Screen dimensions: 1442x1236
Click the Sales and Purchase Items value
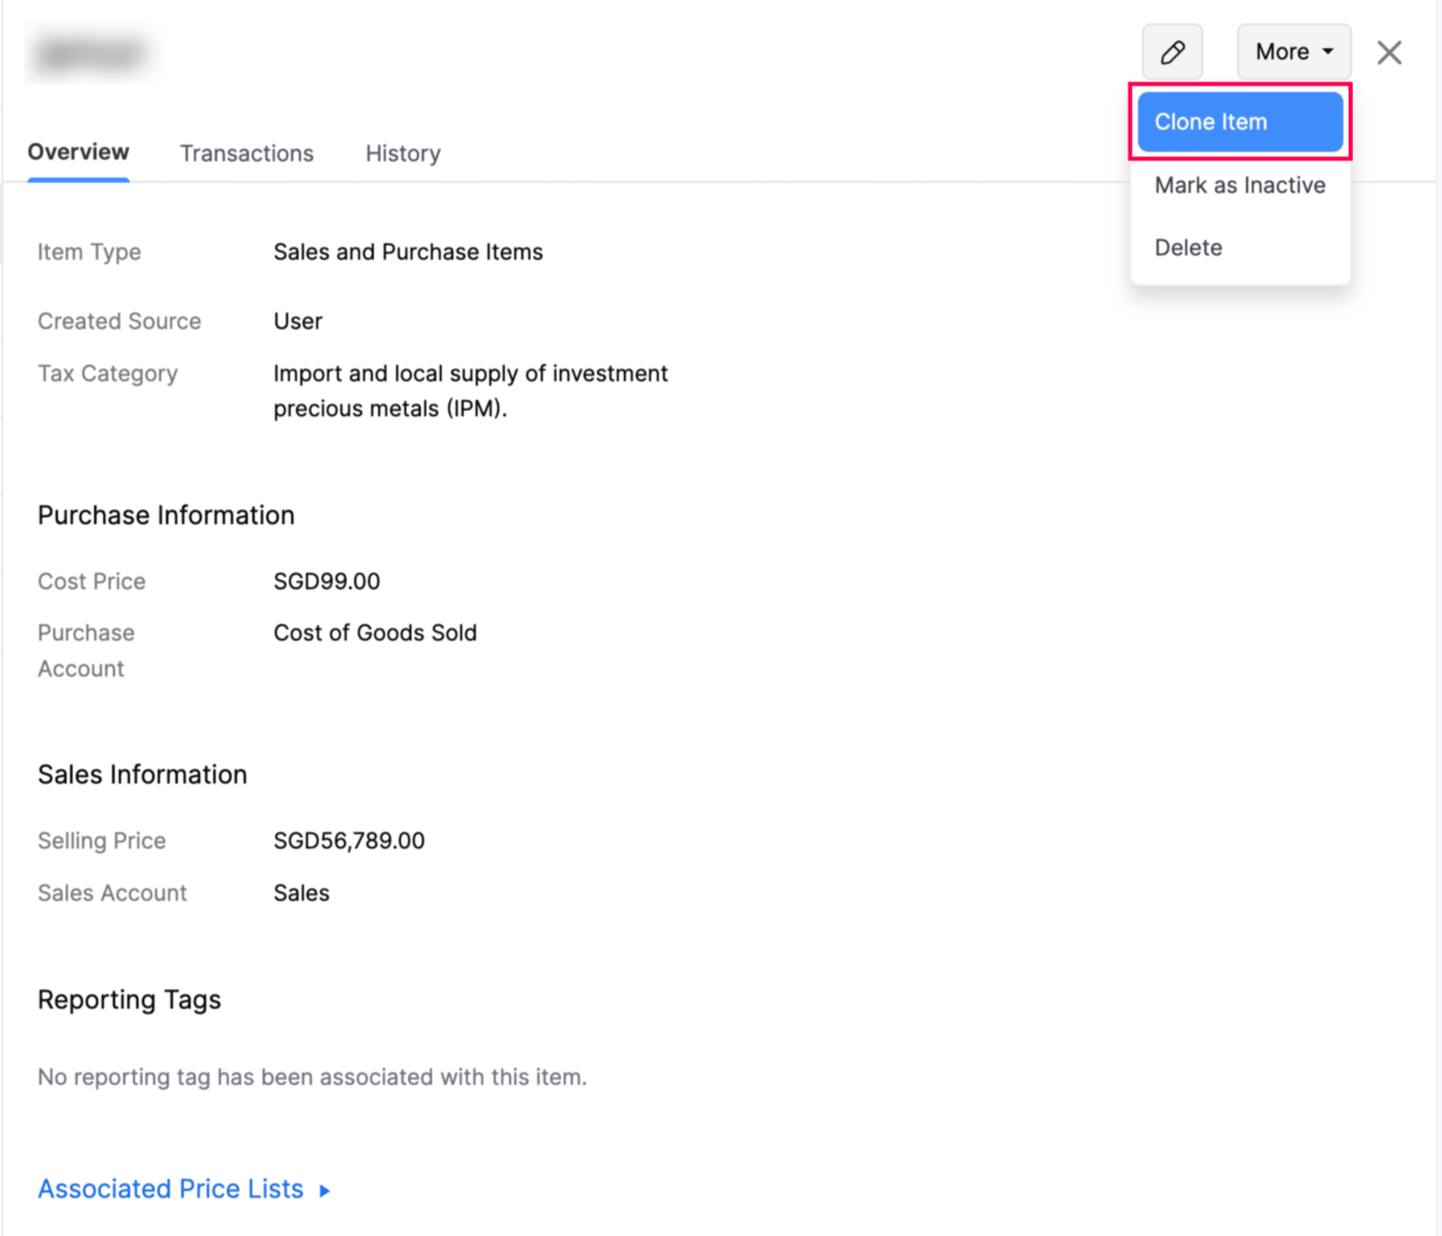(x=407, y=252)
